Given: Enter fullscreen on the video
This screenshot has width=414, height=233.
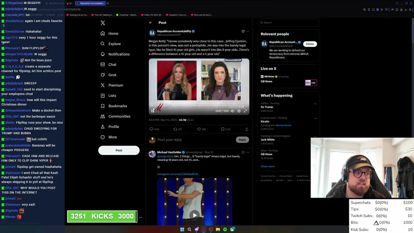Looking at the screenshot, I should pos(245,111).
